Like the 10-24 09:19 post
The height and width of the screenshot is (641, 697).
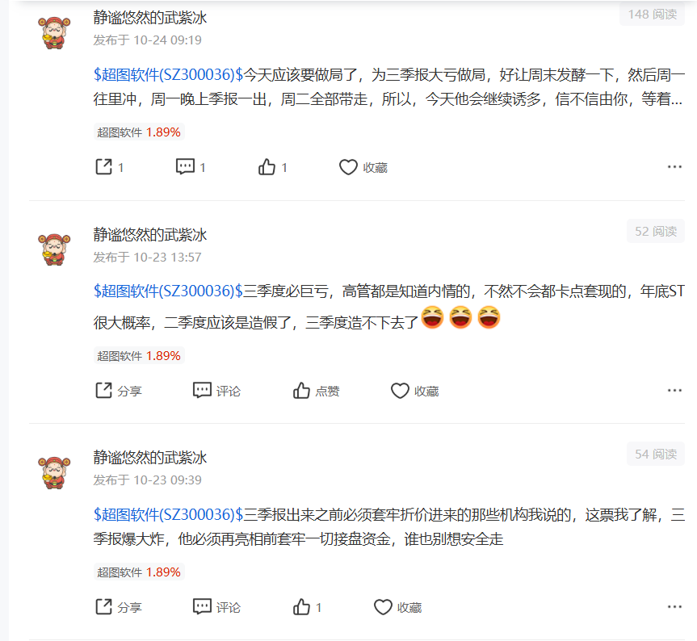pos(272,167)
